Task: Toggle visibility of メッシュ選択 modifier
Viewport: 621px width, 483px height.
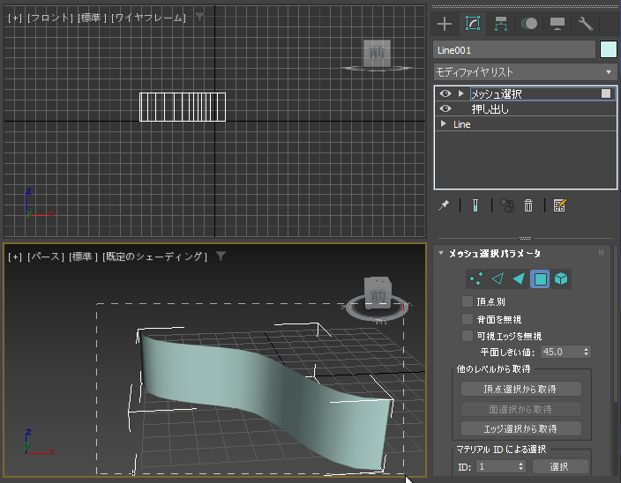Action: pos(445,93)
